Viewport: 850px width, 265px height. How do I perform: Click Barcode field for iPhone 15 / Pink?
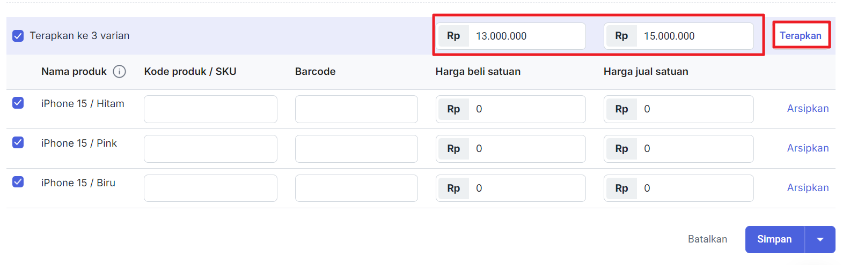(x=356, y=149)
